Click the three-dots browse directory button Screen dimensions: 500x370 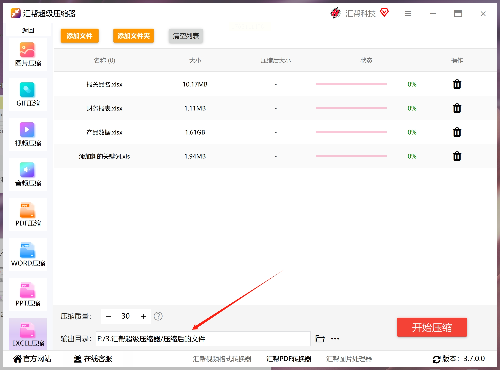(335, 339)
